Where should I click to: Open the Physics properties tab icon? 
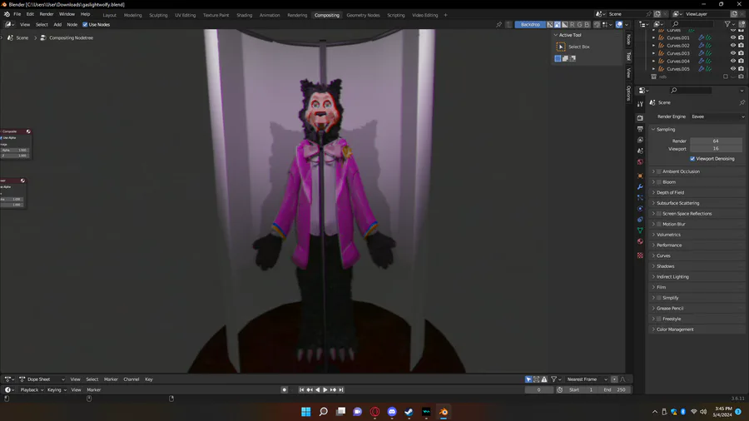pyautogui.click(x=640, y=209)
